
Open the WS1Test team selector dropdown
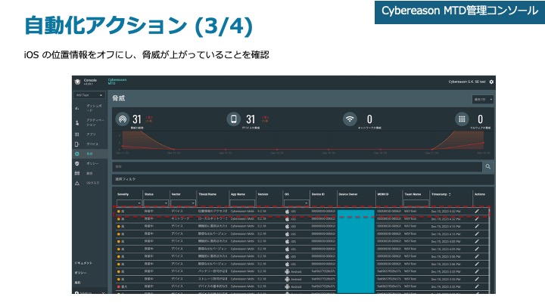[x=89, y=95]
